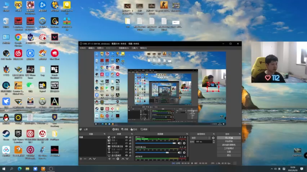Click the 互动 (Interact) hand icon button
The height and width of the screenshot is (172, 307).
click(134, 130)
